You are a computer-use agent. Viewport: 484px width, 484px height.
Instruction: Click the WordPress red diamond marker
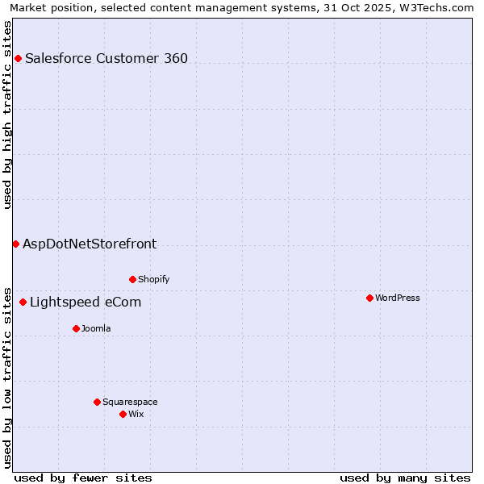click(369, 298)
